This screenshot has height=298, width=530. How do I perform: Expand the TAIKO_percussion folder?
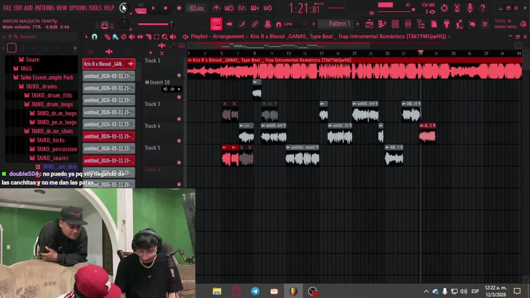(53, 149)
